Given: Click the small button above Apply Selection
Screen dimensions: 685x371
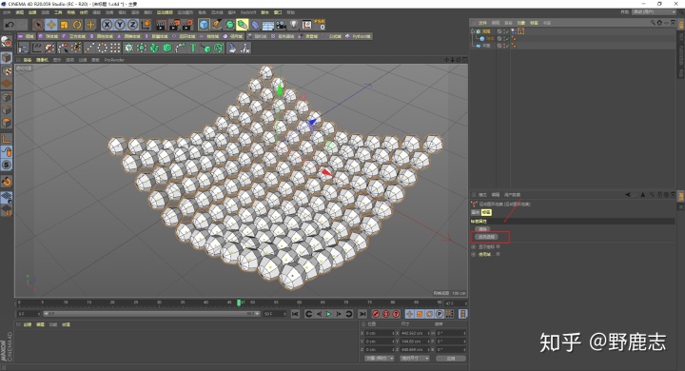Looking at the screenshot, I should coord(482,229).
